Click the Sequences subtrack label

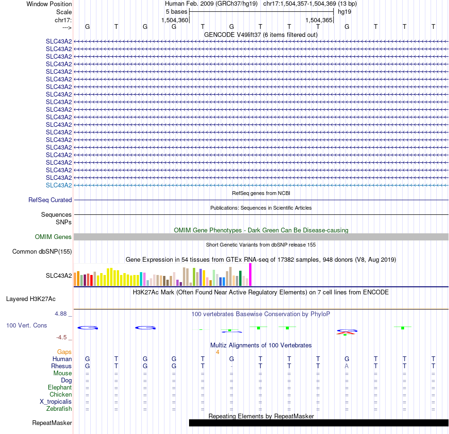point(56,214)
